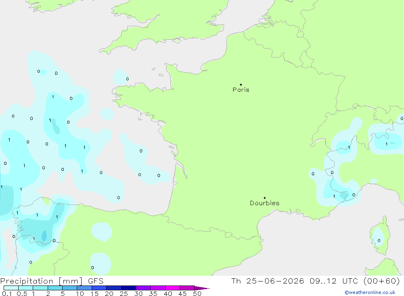Image resolution: width=404 pixels, height=296 pixels.
Task: Select the 35–40 mm violet legend swatch
Action: pyautogui.click(x=158, y=288)
